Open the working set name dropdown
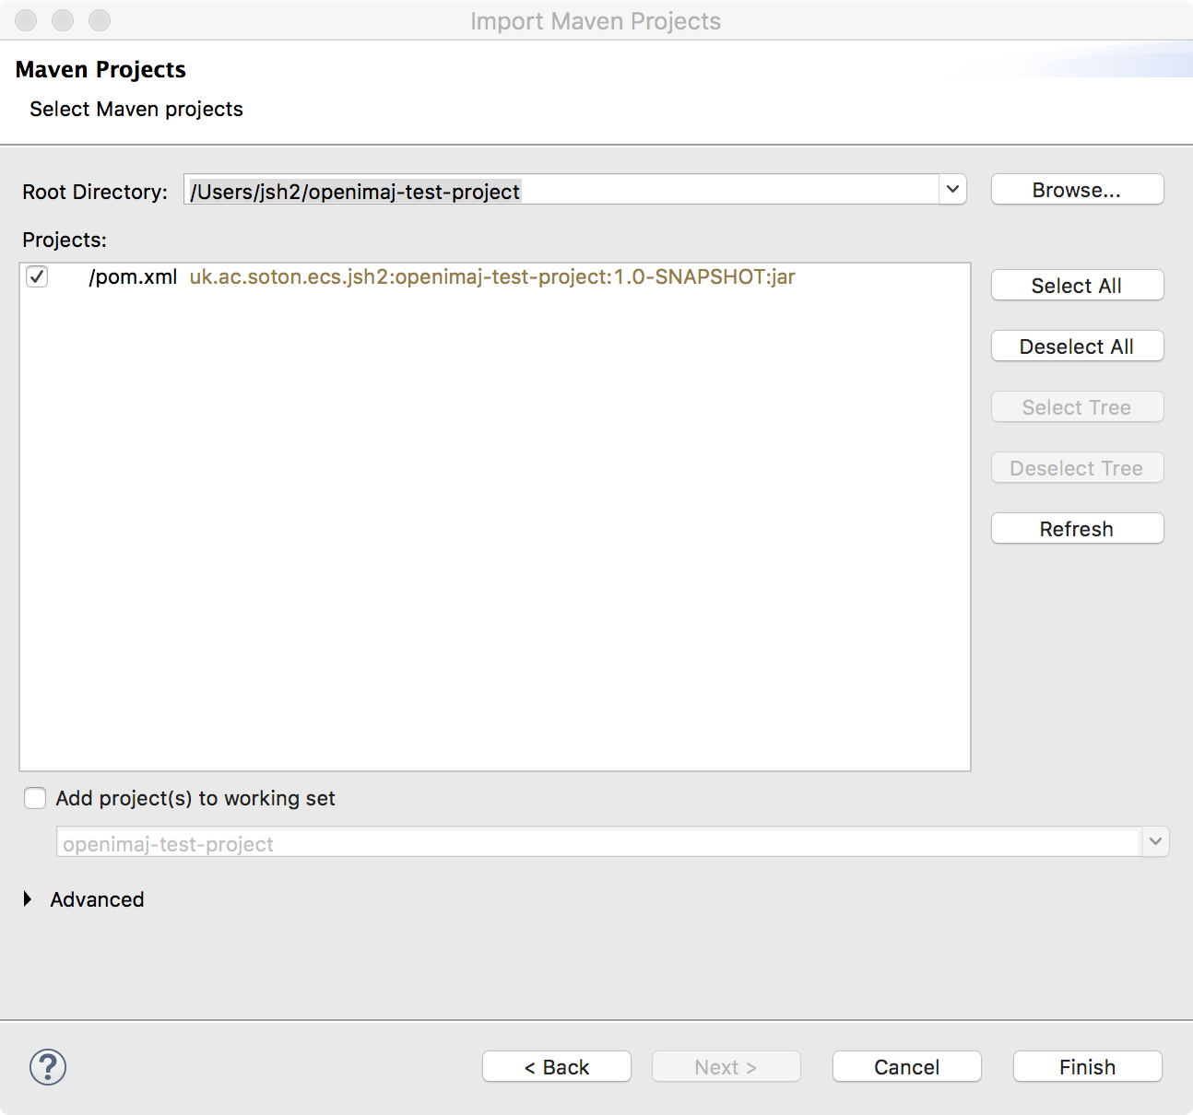Image resolution: width=1193 pixels, height=1115 pixels. [x=1155, y=841]
